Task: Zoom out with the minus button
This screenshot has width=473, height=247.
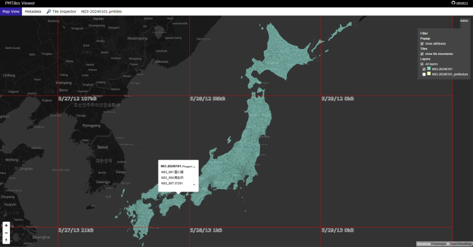Action: [6, 233]
